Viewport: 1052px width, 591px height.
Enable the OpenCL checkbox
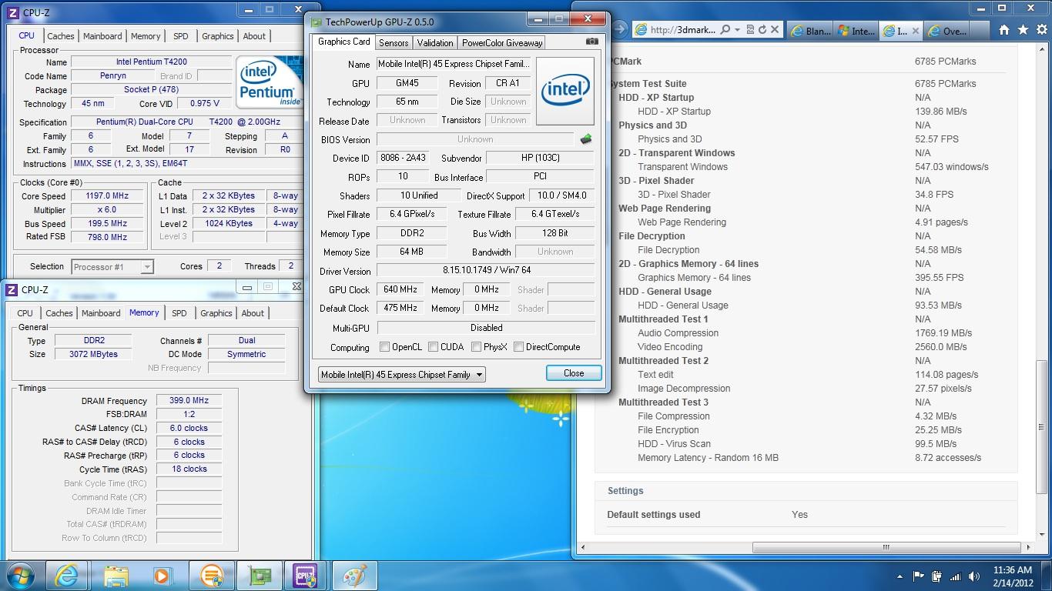tap(384, 347)
